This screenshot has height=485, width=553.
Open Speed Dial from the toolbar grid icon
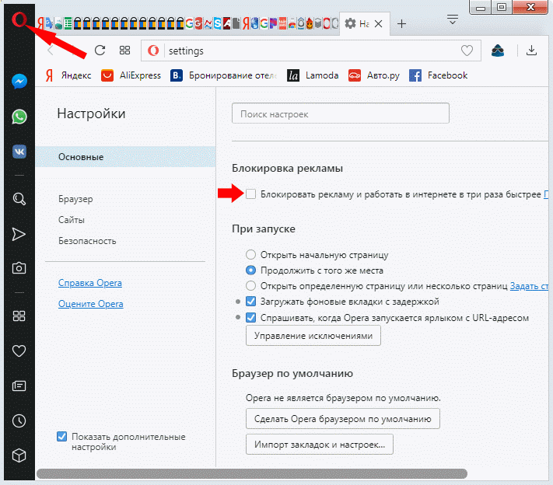click(x=124, y=51)
